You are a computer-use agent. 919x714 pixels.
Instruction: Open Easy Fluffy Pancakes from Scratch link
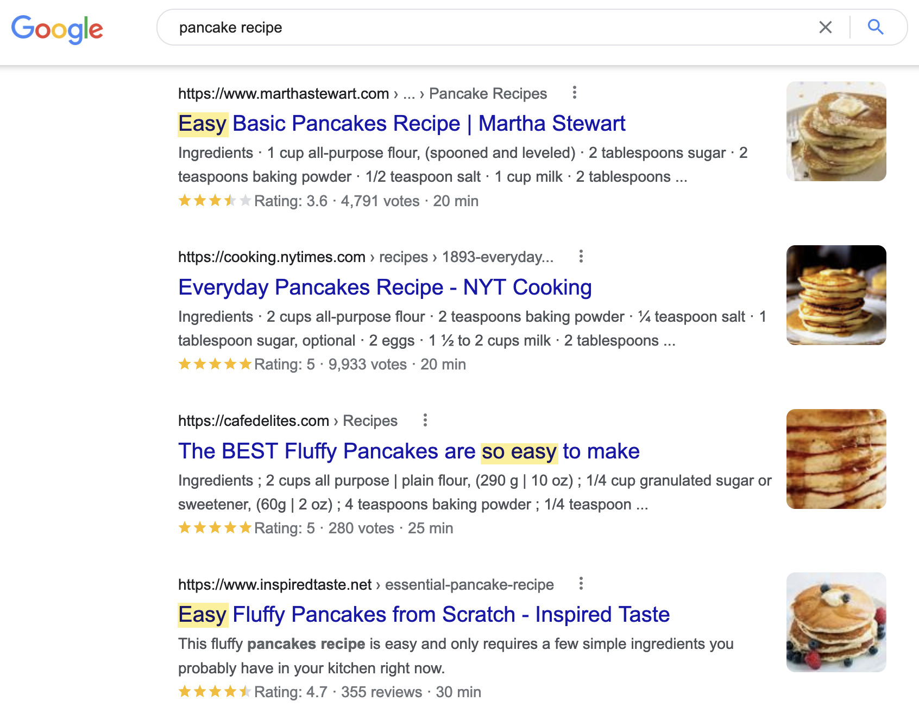coord(424,615)
